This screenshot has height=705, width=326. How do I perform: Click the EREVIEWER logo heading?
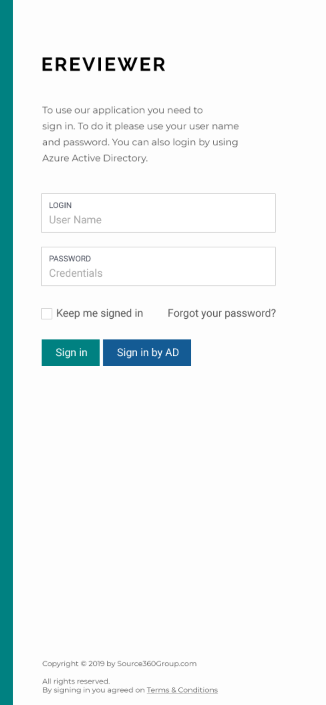tap(103, 65)
